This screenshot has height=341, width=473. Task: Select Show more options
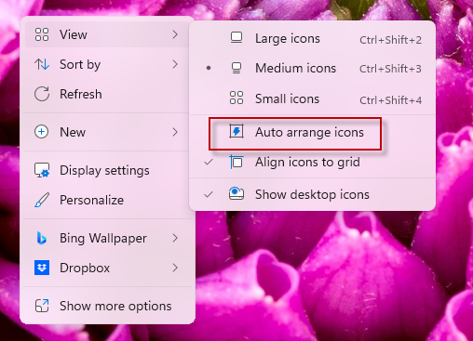tap(106, 306)
